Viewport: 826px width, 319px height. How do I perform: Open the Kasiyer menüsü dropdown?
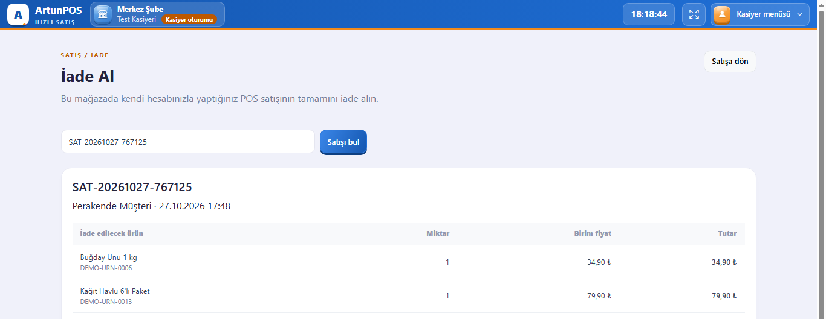point(760,14)
